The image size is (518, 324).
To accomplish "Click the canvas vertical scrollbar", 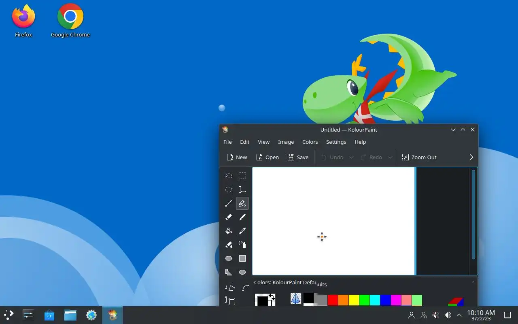I will tap(473, 215).
